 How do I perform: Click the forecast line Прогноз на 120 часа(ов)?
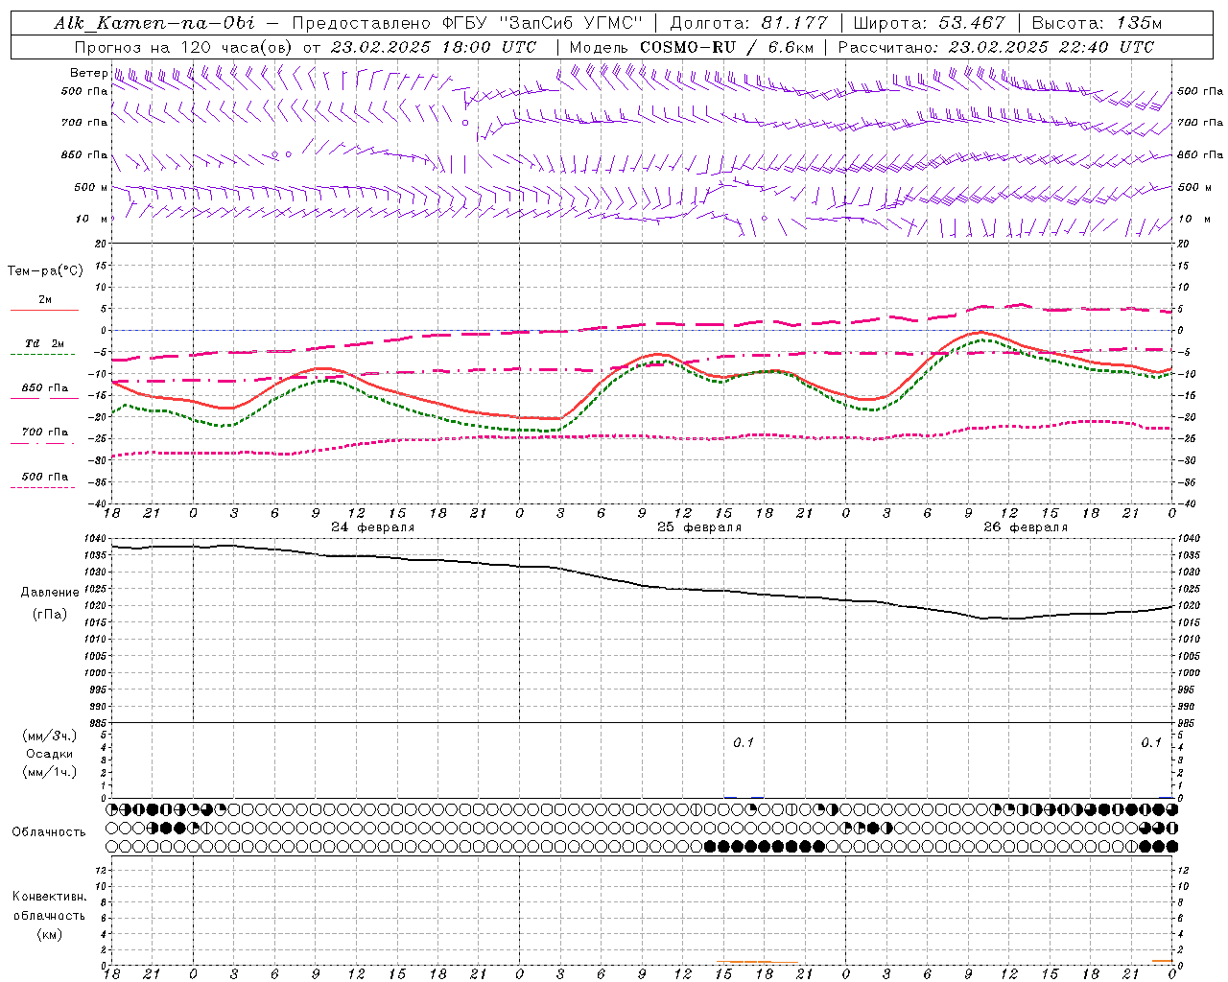(x=182, y=47)
